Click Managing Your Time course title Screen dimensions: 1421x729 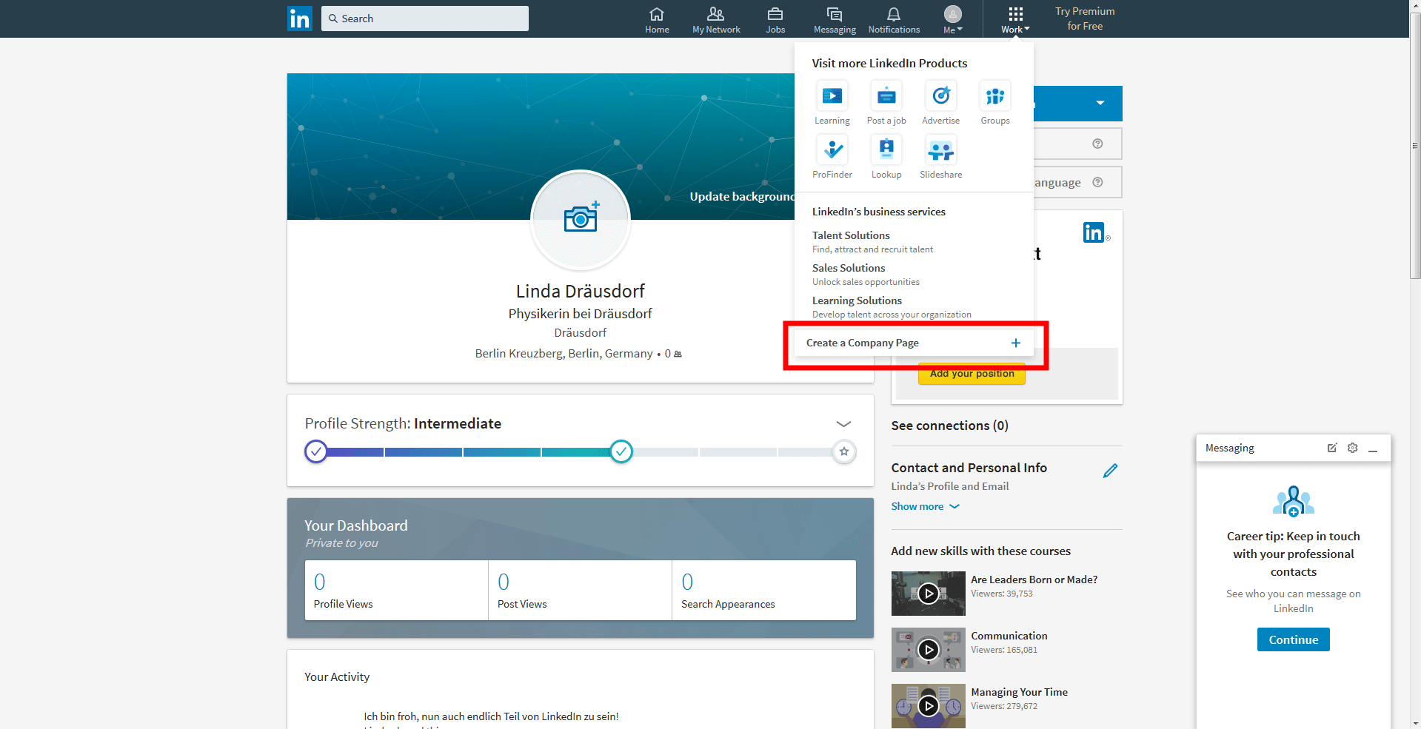click(1019, 692)
